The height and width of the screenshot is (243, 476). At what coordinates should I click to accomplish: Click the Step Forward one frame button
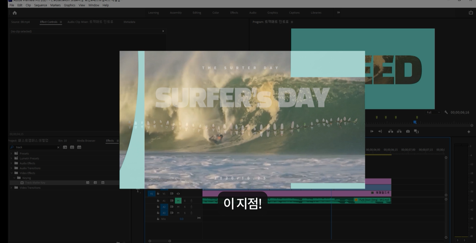point(372,131)
